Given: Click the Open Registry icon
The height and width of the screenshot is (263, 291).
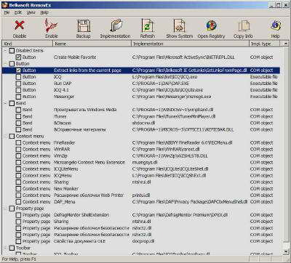Looking at the screenshot, I should [x=212, y=25].
